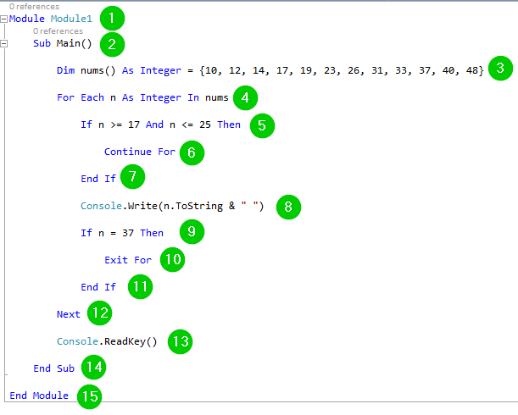Click green marker number 1

[111, 17]
